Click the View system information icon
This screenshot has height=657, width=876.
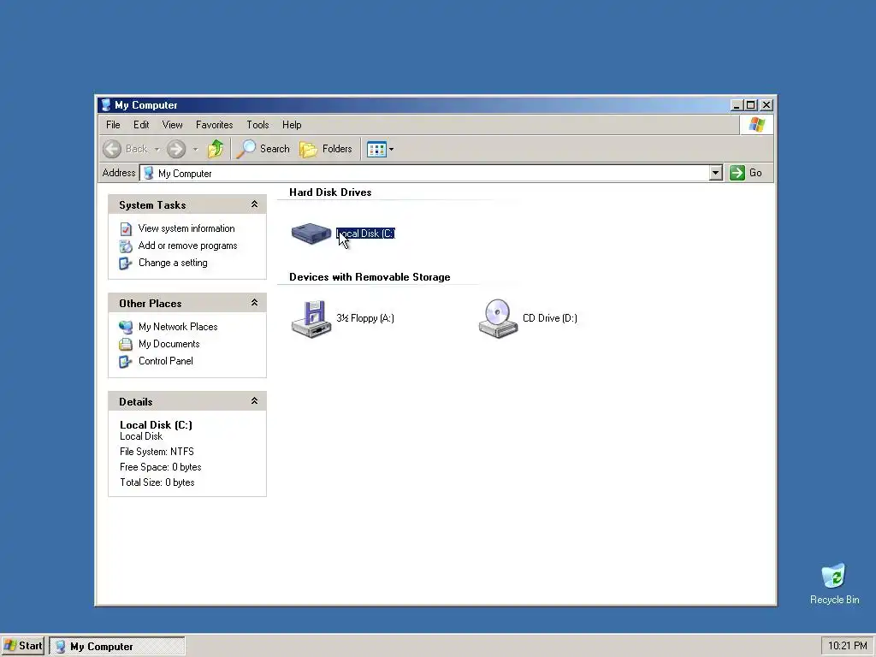coord(126,228)
